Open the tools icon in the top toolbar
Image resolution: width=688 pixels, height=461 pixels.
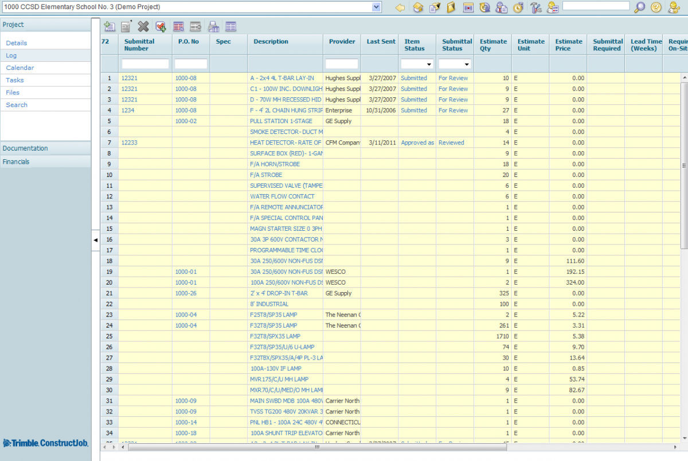click(x=536, y=7)
